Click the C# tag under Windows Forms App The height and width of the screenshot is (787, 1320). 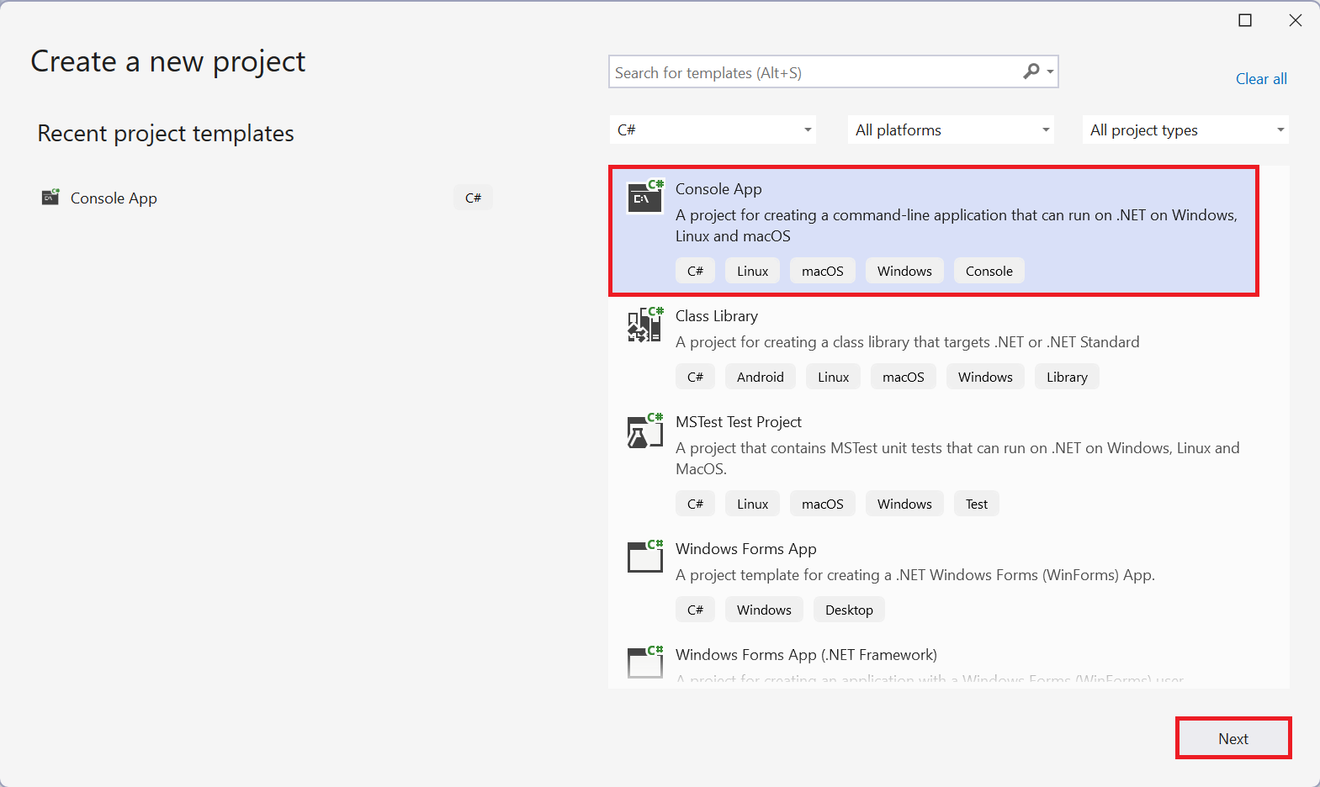pos(695,610)
